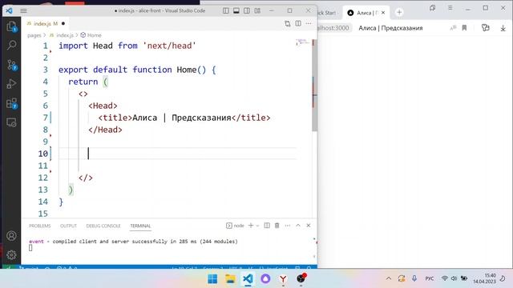This screenshot has width=513, height=288.
Task: Select the node terminal label
Action: 235,226
